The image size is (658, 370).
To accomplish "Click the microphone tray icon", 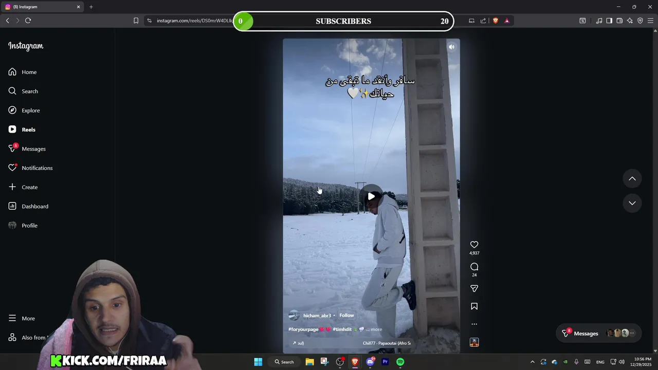I will coord(576,362).
